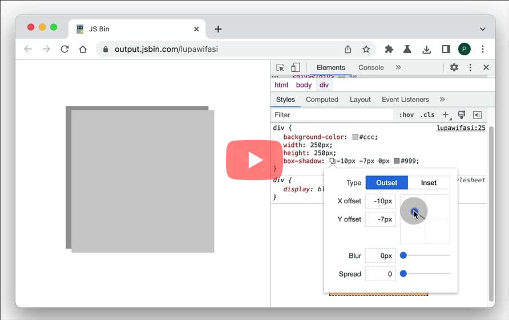Open DevTools settings gear

454,67
